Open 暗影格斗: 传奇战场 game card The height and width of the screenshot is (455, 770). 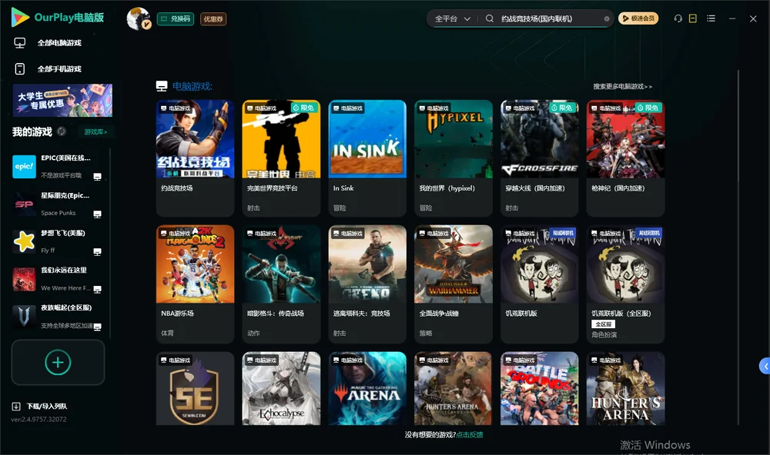(281, 284)
